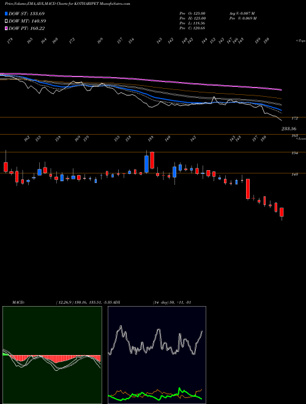Select the DOW PT: 160.22 label
Viewport: 306px width, 404px height.
point(27,28)
